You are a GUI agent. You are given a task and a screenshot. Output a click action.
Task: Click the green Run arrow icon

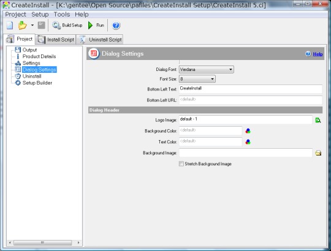(x=90, y=25)
